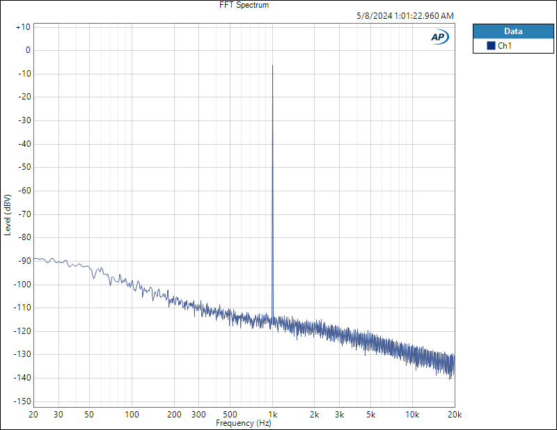The width and height of the screenshot is (557, 430).
Task: Click the 50 frequency tick label
Action: pyautogui.click(x=89, y=415)
